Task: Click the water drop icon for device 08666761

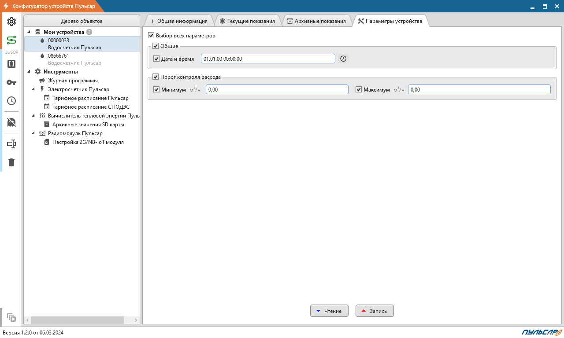Action: [42, 56]
